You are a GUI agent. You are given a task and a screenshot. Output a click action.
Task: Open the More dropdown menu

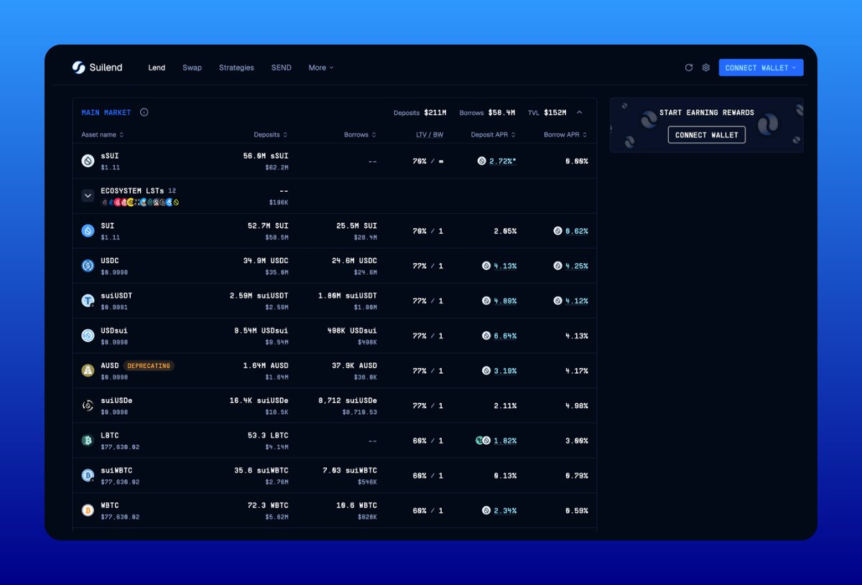coord(321,68)
